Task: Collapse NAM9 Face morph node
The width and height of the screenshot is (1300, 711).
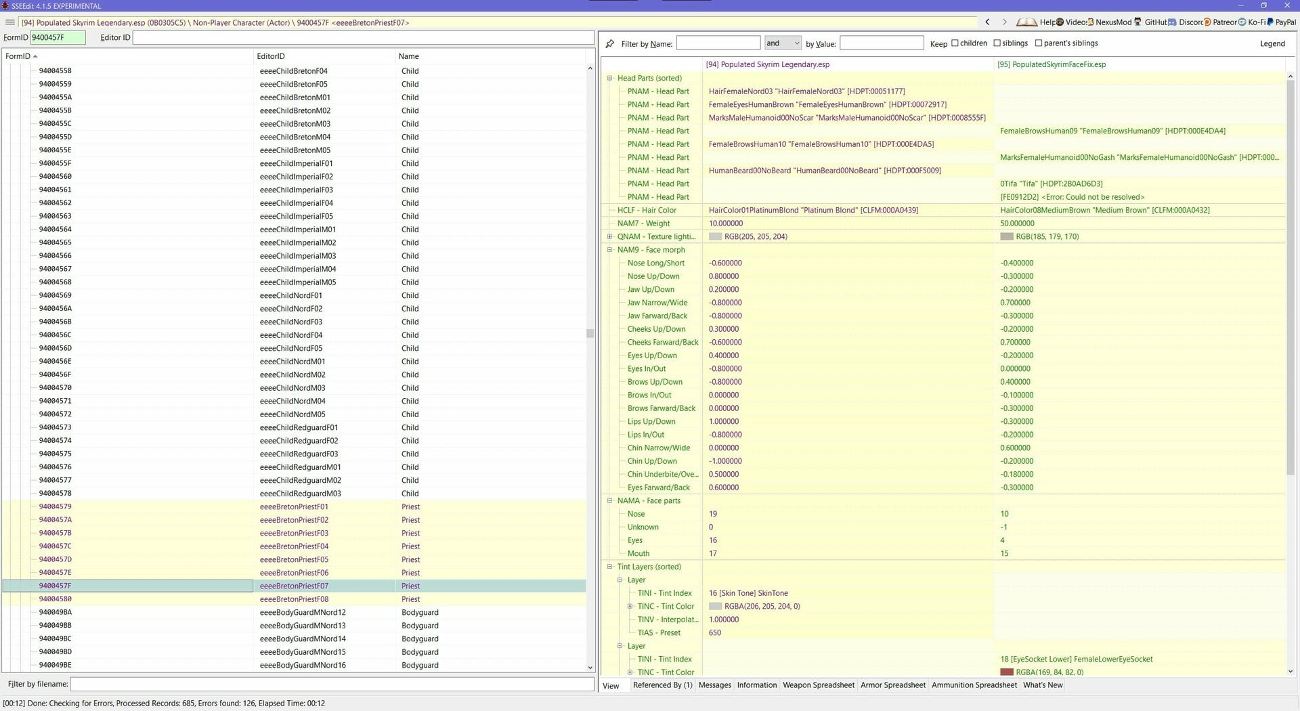Action: 609,250
